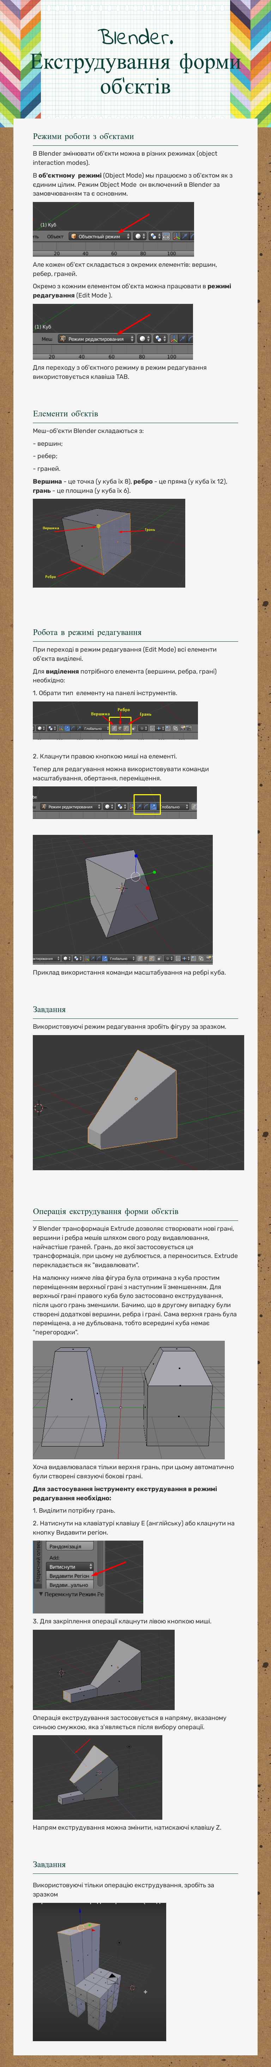Open the Режим редактирования dropdown beside Меш menu
The image size is (271, 2067).
[x=97, y=339]
